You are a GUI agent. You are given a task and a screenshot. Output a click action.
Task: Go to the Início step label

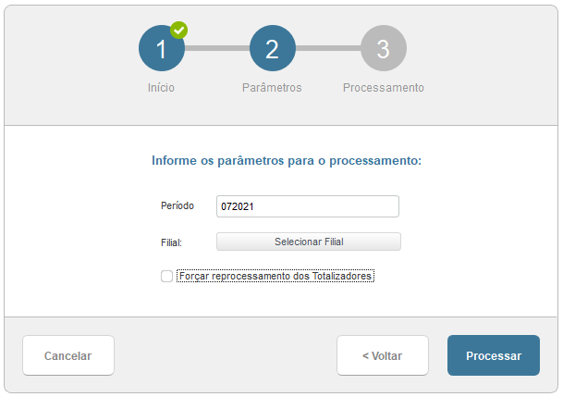tap(161, 88)
